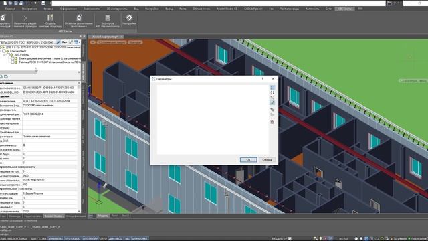Click Отмена in the Параметры dialog
The height and width of the screenshot is (241, 428).
[x=267, y=159]
